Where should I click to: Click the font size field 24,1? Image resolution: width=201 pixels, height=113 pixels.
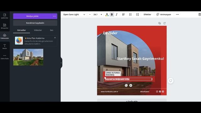(95, 14)
